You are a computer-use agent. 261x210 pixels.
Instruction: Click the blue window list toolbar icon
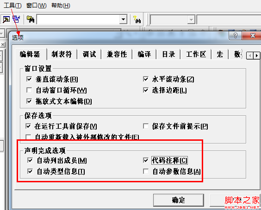pos(16,19)
